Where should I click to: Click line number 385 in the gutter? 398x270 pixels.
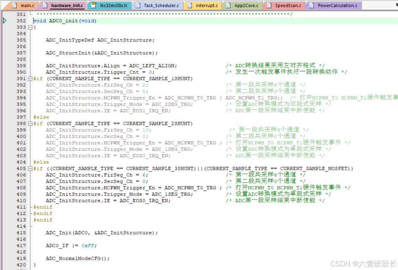pos(21,40)
